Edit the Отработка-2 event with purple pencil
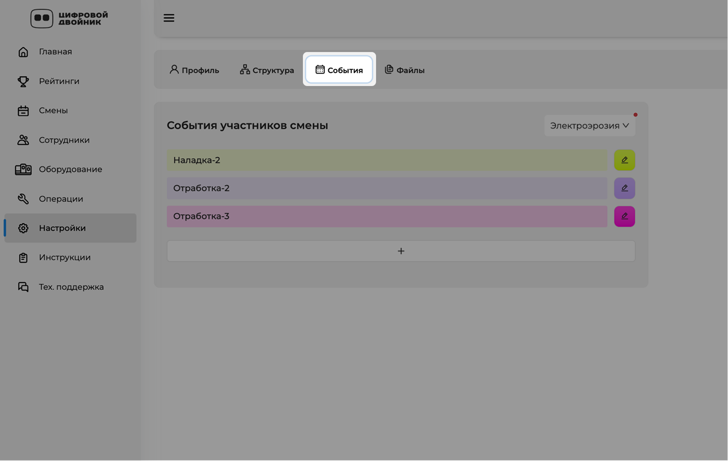The width and height of the screenshot is (728, 461). pyautogui.click(x=624, y=188)
